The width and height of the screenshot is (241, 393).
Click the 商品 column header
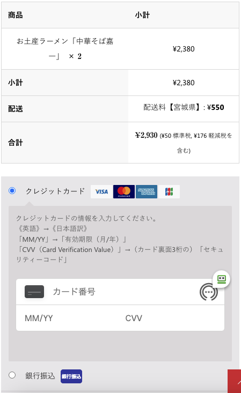click(16, 15)
